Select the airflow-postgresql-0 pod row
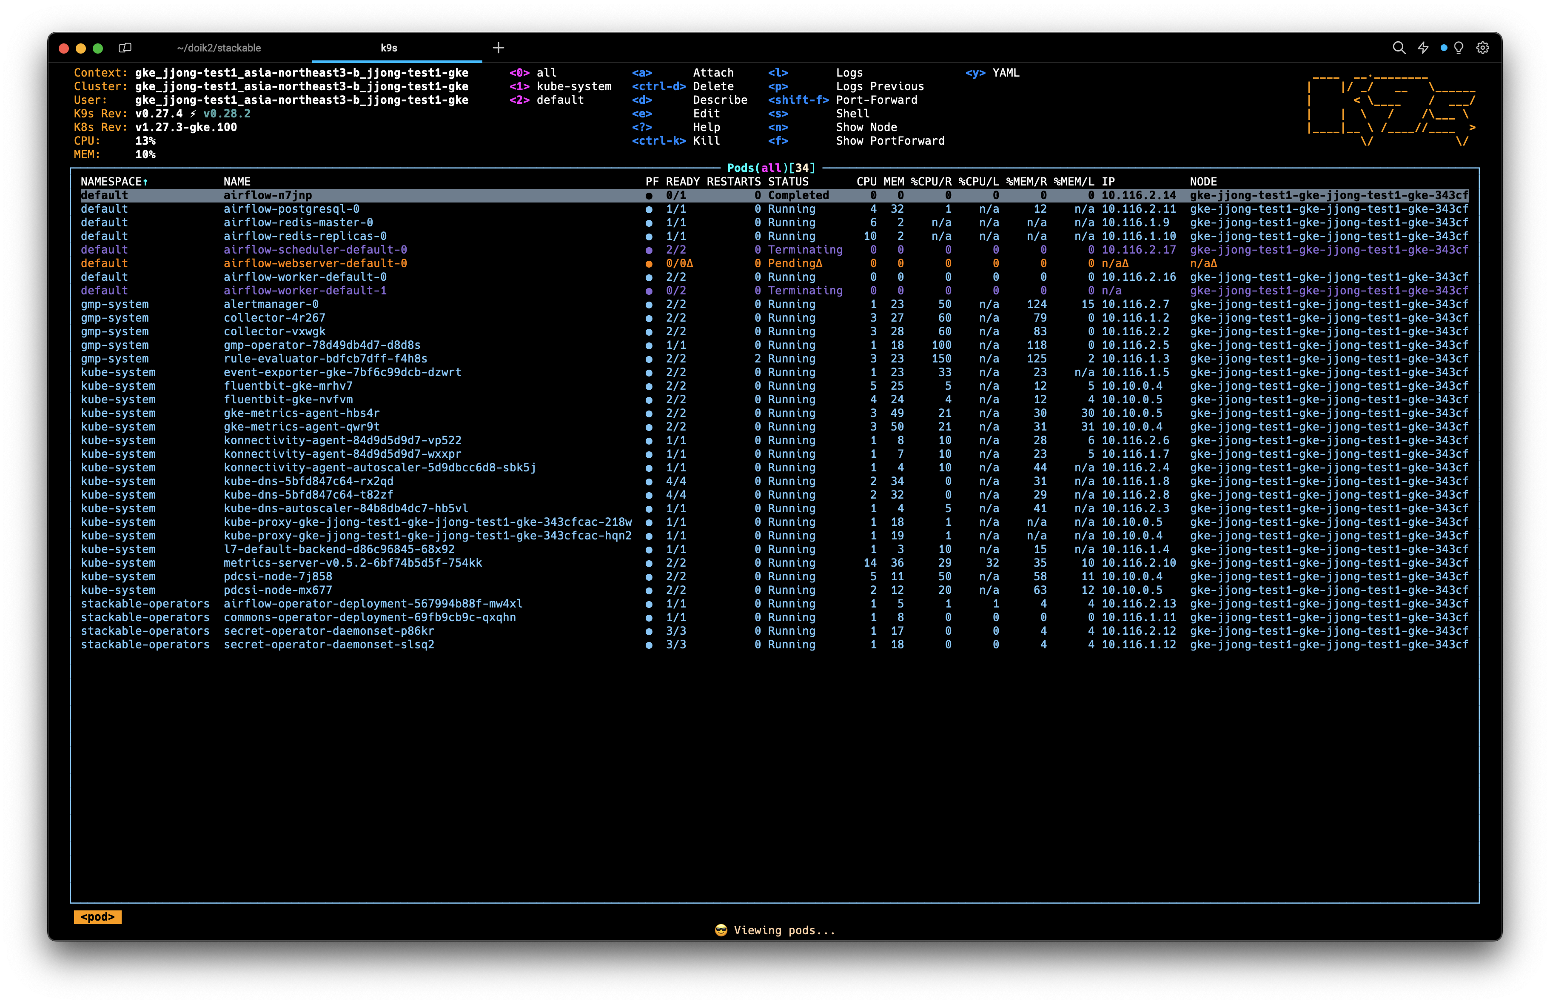Viewport: 1550px width, 1004px height. (x=291, y=209)
